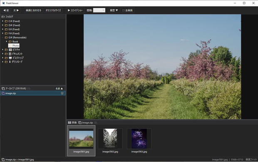Show image at original size with オリジナルサイズ
The height and width of the screenshot is (162, 258).
pos(53,10)
